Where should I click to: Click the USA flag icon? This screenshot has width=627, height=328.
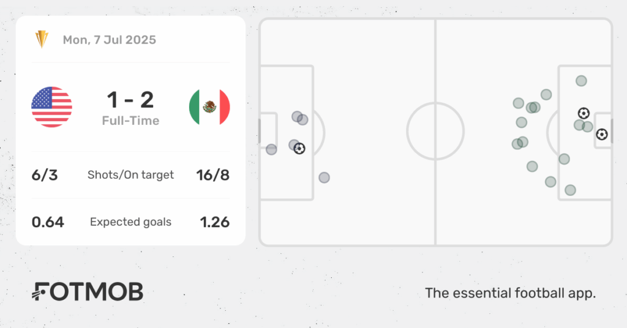pyautogui.click(x=51, y=107)
